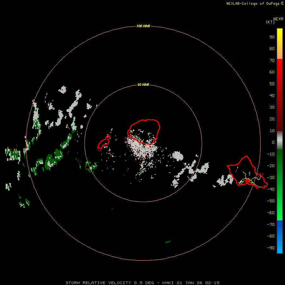Click the 20 value on the velocity scale
Viewport: 285px width, 285px height.
272,119
